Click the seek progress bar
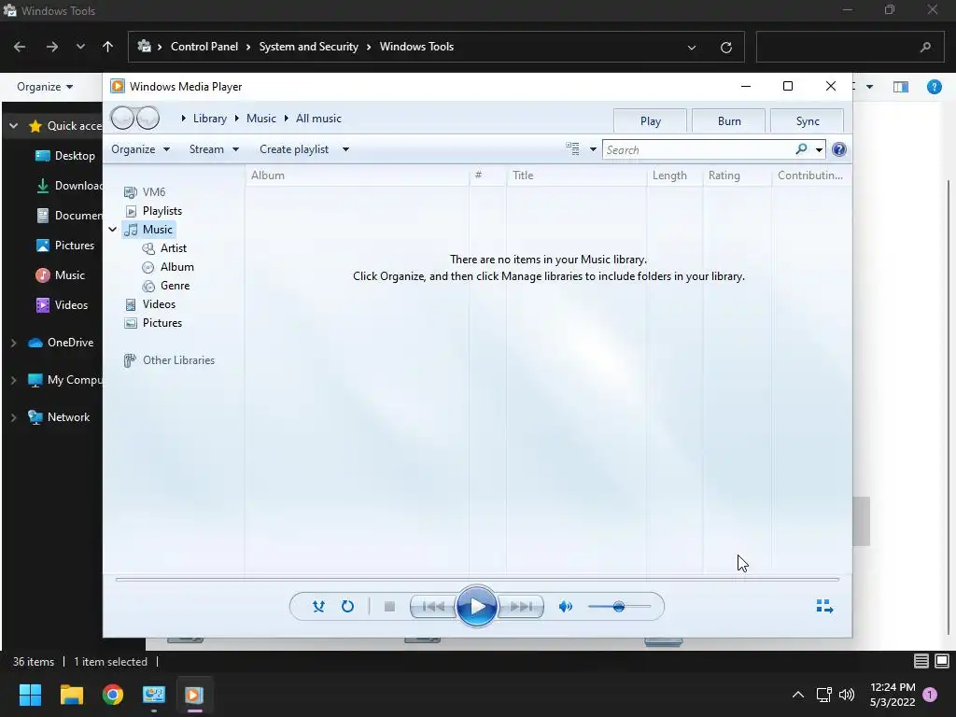Viewport: 956px width, 717px height. [477, 579]
